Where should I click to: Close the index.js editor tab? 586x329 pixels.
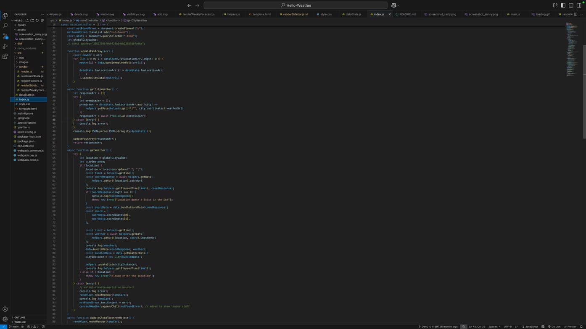389,14
